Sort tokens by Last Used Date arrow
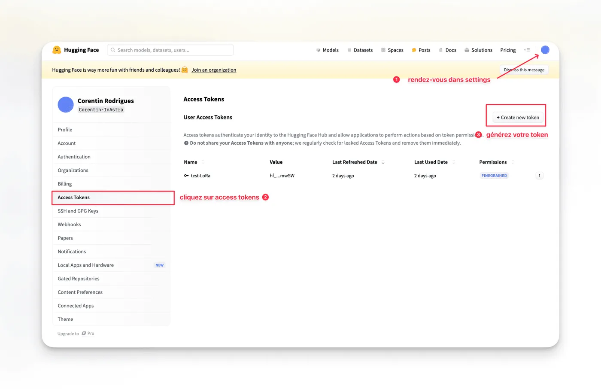Screen dimensions: 601x389 [x=454, y=162]
